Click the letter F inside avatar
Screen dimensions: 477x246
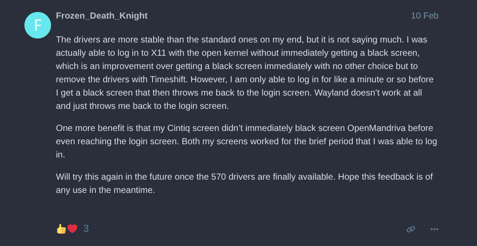click(x=38, y=25)
